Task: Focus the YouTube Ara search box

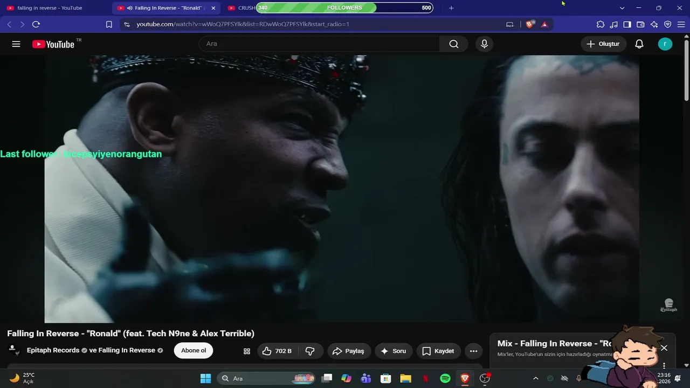Action: click(319, 44)
